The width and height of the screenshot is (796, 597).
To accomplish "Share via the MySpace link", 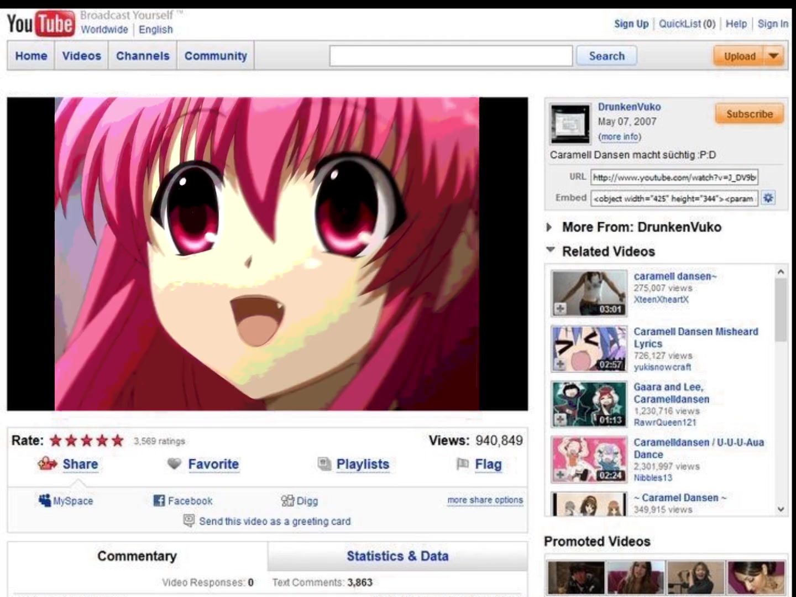I will (73, 501).
